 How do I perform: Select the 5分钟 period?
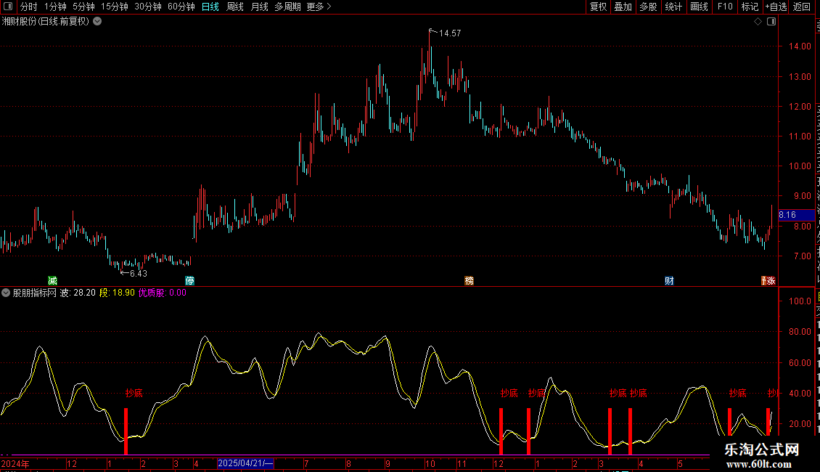click(83, 7)
